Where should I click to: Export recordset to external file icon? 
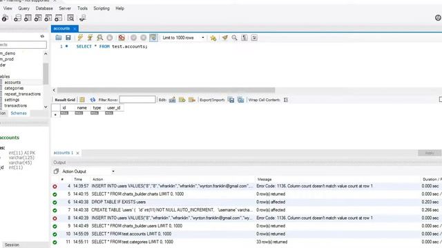[231, 100]
